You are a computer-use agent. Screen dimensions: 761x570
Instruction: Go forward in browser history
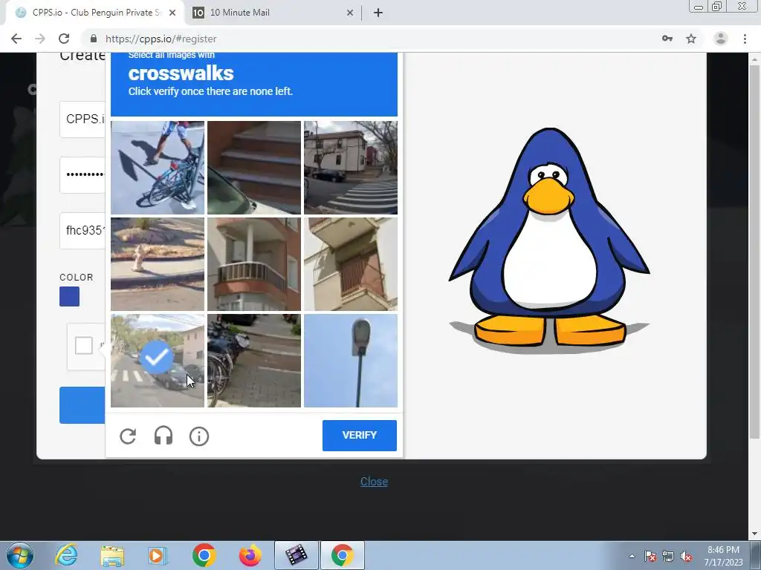pyautogui.click(x=40, y=39)
